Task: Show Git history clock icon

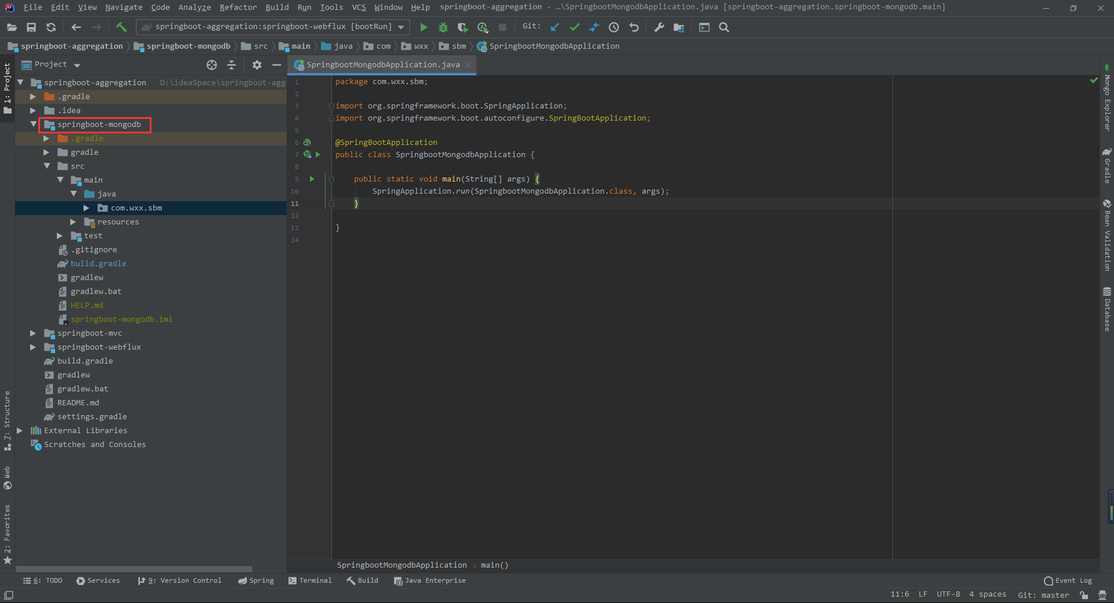Action: click(614, 27)
